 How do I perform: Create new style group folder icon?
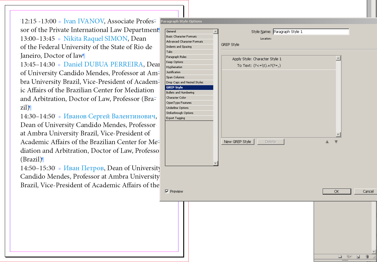pos(340,257)
